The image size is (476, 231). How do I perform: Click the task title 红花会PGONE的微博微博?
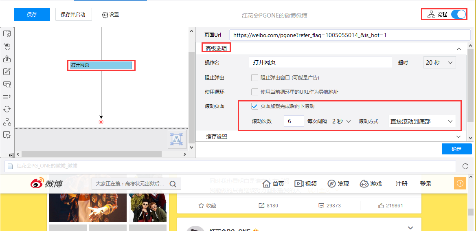pos(274,15)
